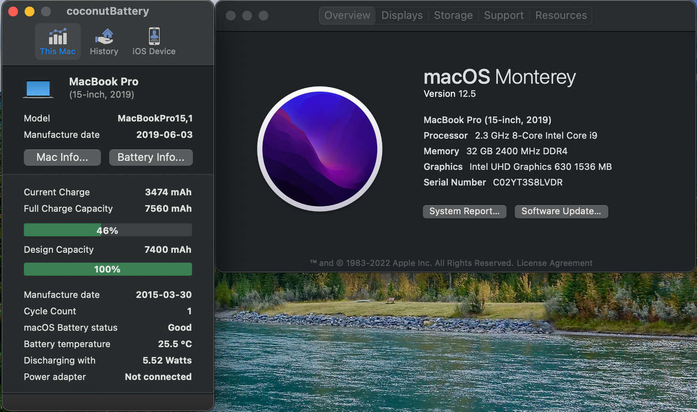Click the 46% current charge bar

tap(108, 230)
